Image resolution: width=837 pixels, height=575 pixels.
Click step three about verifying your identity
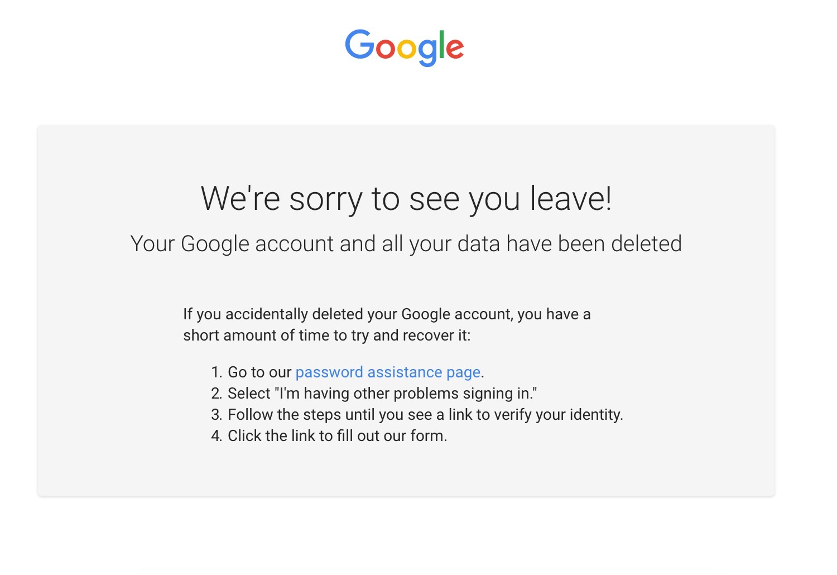(x=425, y=415)
